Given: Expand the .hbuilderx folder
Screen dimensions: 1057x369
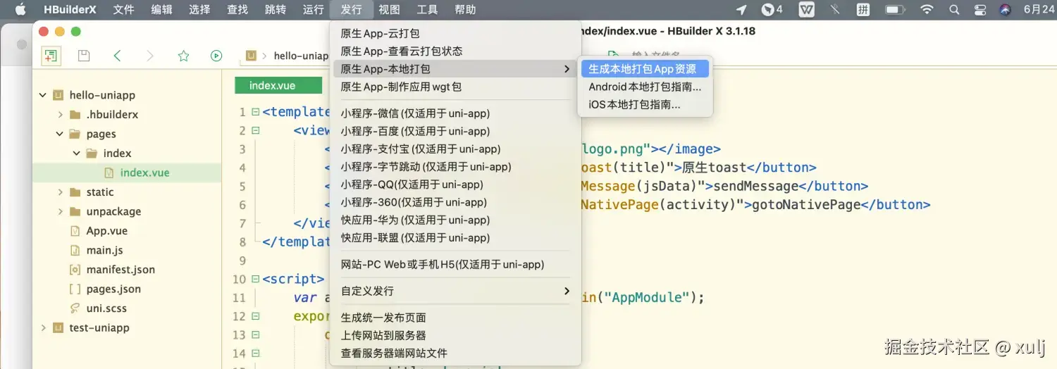Looking at the screenshot, I should click(61, 114).
